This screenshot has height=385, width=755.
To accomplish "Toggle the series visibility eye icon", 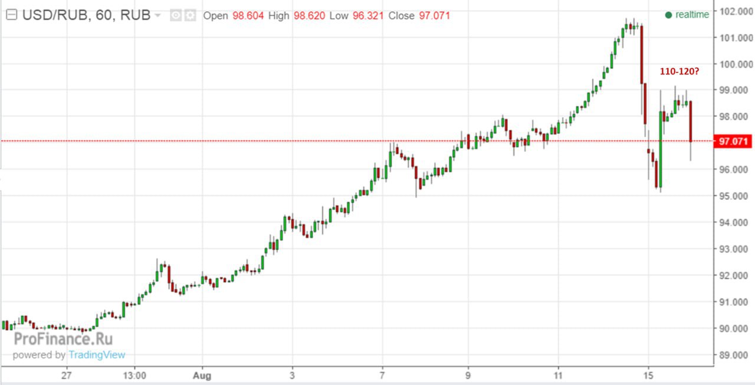I will click(x=176, y=16).
